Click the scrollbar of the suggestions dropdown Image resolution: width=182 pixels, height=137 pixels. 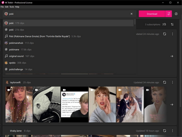[x=135, y=22]
